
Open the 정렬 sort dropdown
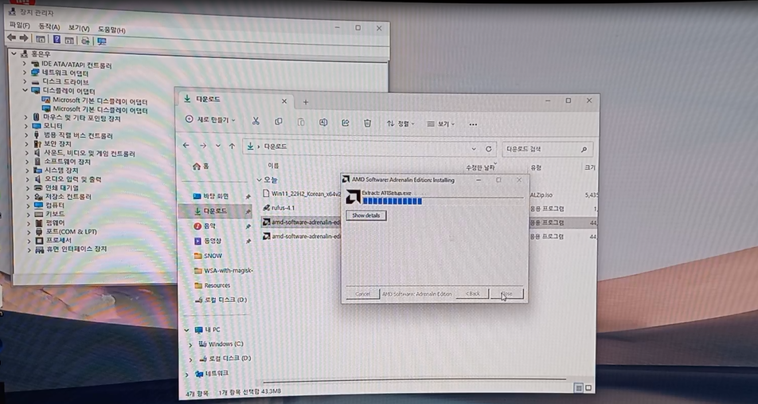click(400, 124)
